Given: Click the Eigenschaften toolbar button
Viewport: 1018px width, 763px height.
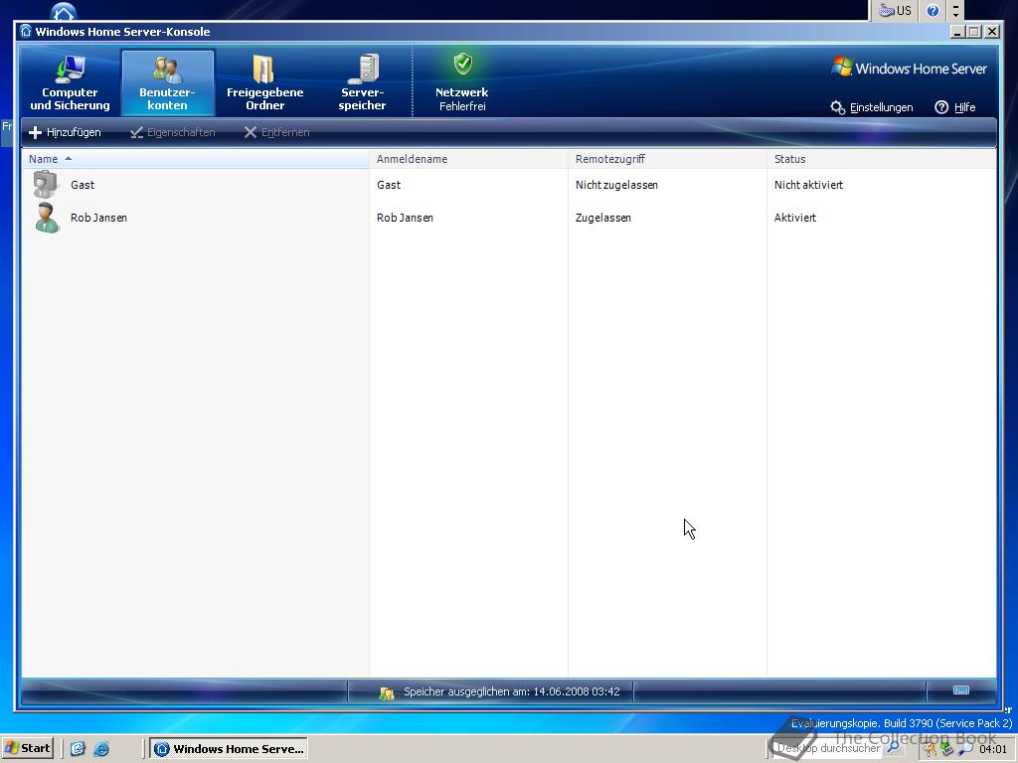Looking at the screenshot, I should [x=173, y=132].
